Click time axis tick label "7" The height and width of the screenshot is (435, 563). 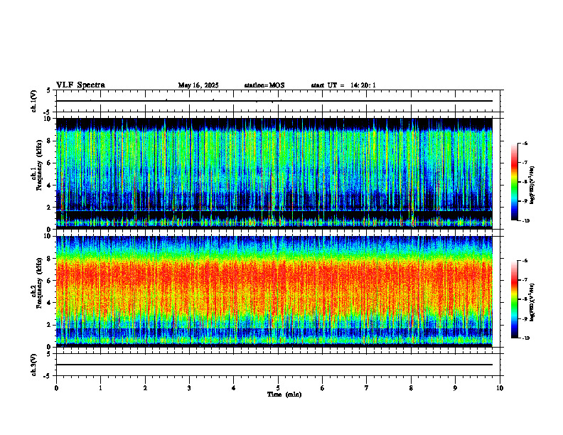coord(367,388)
